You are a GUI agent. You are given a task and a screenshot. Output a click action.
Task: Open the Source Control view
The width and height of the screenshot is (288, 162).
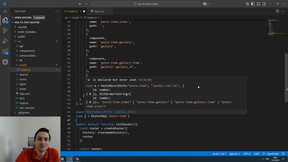5,31
